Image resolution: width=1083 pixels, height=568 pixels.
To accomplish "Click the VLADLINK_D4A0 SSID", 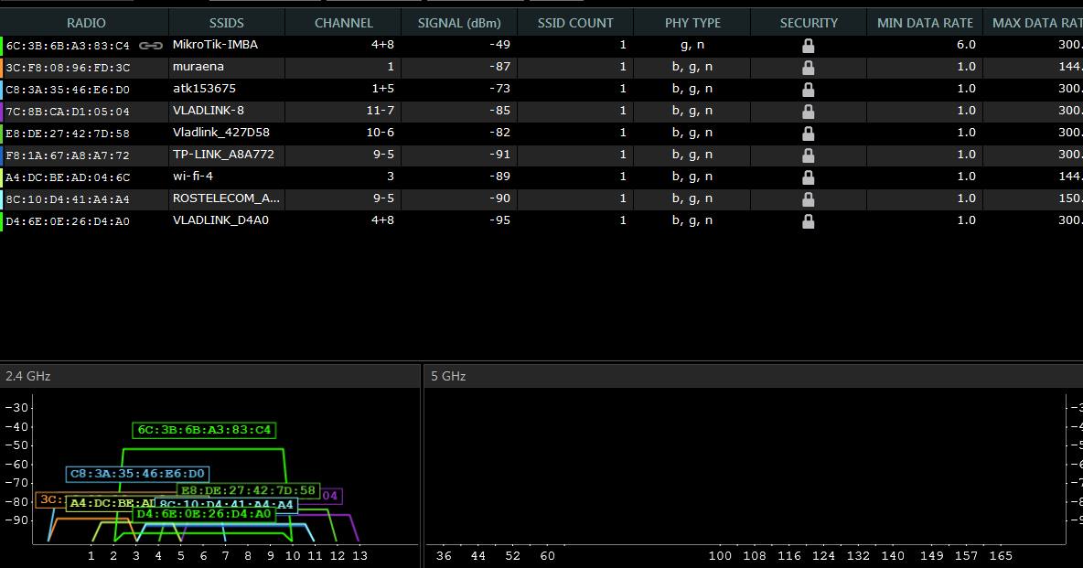I will tap(220, 220).
